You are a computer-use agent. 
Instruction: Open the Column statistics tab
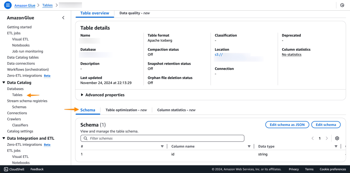(176, 110)
